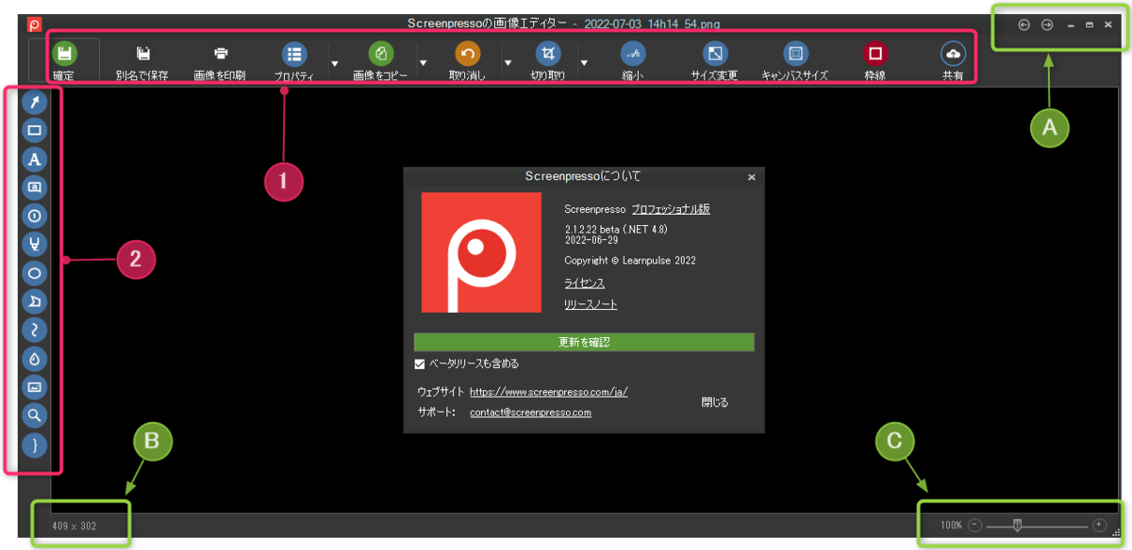The width and height of the screenshot is (1132, 550).
Task: Select the text box callout tool
Action: point(35,186)
